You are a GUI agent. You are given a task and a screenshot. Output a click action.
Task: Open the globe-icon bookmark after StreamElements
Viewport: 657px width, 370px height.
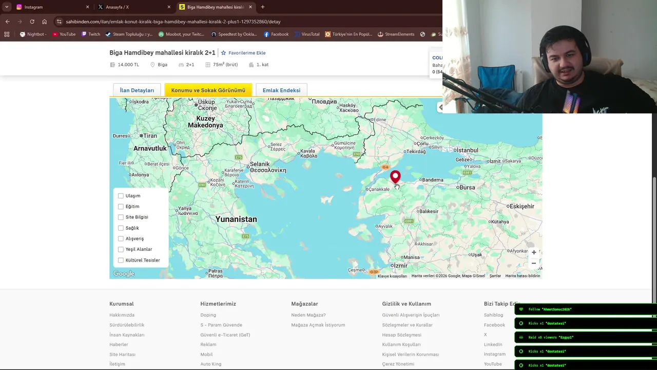[422, 34]
